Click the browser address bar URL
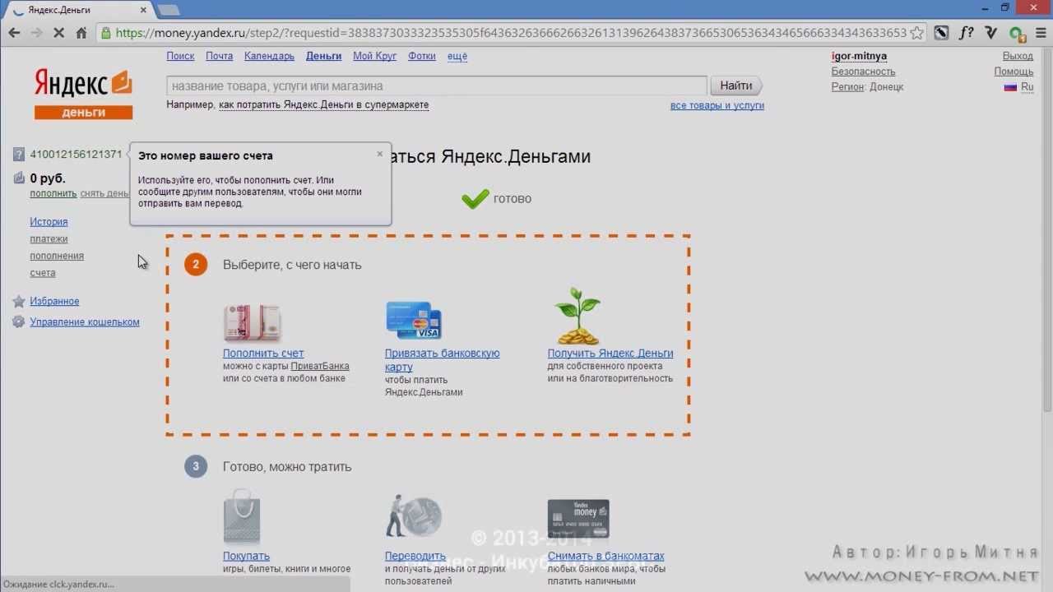The image size is (1053, 592). point(510,33)
